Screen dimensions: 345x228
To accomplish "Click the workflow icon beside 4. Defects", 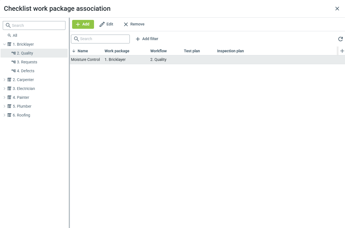I will click(x=13, y=71).
